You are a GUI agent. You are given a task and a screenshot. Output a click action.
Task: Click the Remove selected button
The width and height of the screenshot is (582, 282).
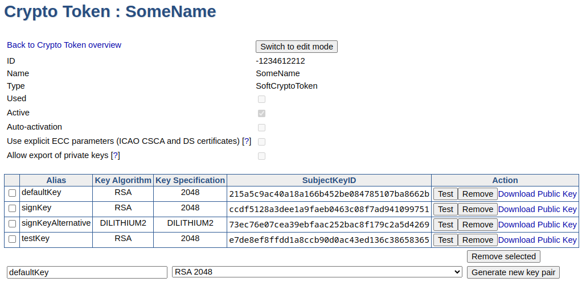tap(503, 256)
